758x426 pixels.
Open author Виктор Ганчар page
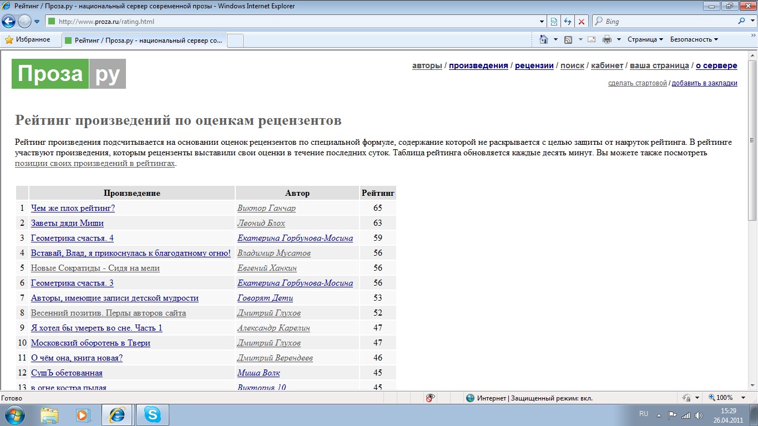266,208
